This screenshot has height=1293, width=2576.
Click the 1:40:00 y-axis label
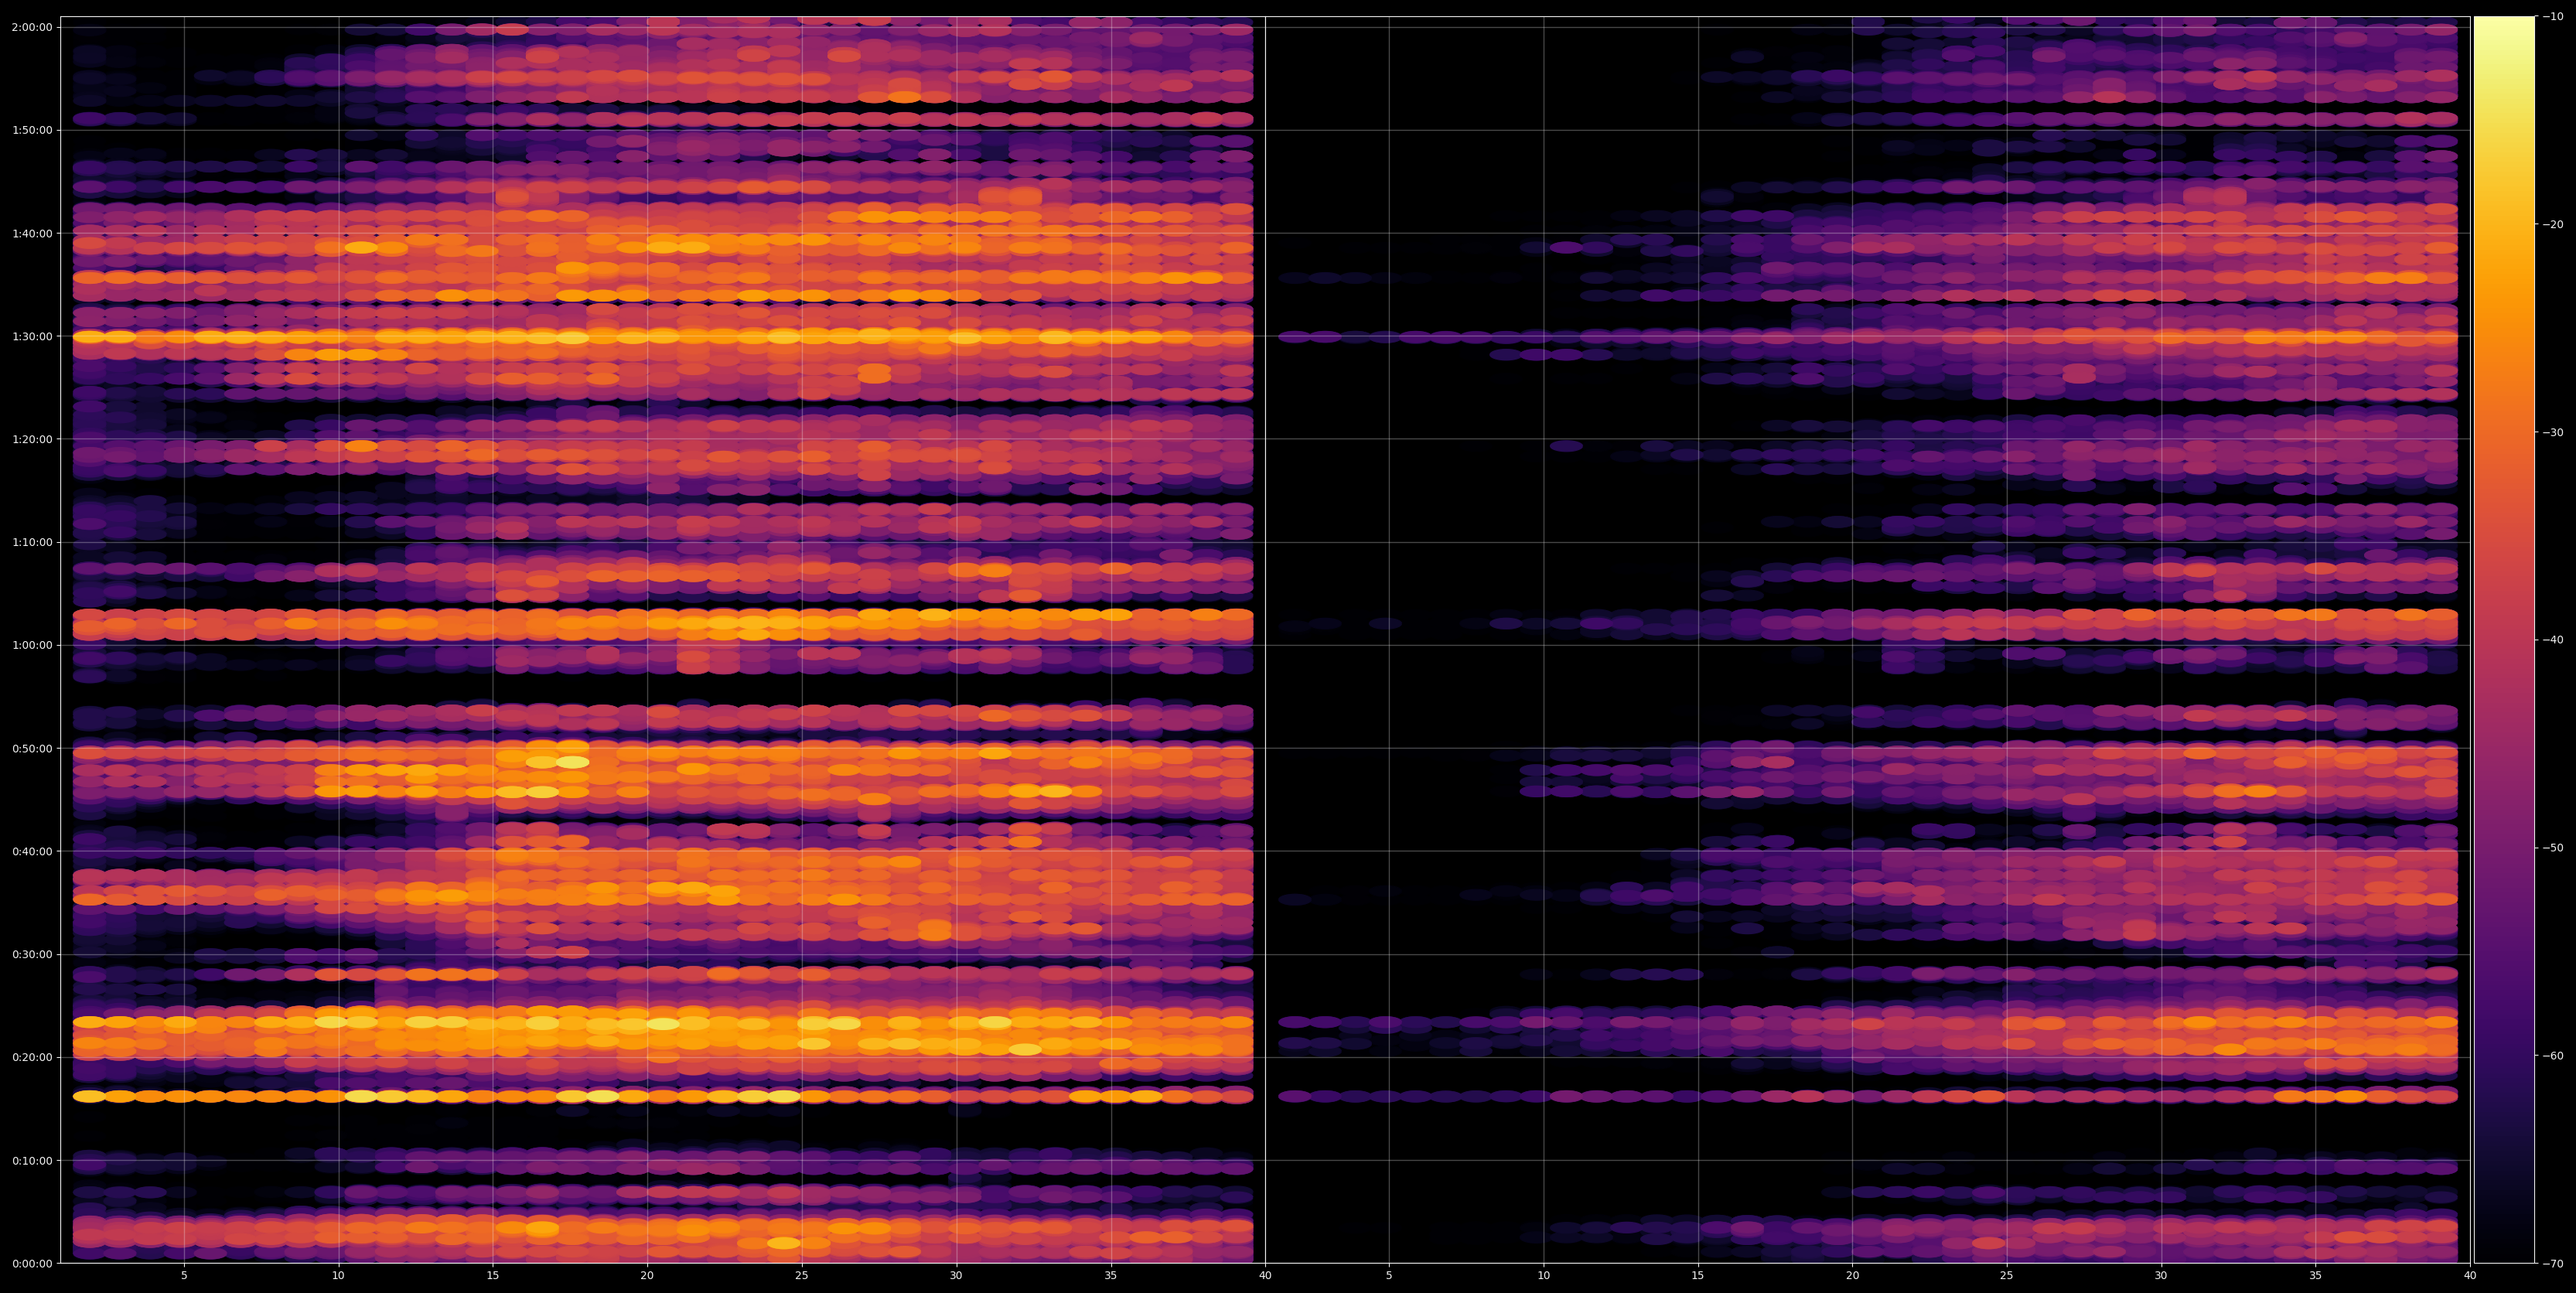pos(32,233)
